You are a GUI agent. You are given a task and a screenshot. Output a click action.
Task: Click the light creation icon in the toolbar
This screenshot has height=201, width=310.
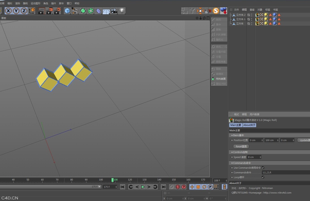(x=122, y=11)
